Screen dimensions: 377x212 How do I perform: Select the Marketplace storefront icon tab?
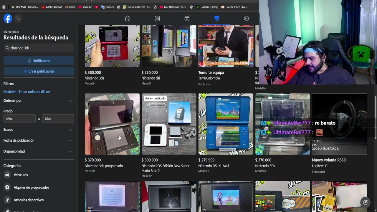[217, 19]
